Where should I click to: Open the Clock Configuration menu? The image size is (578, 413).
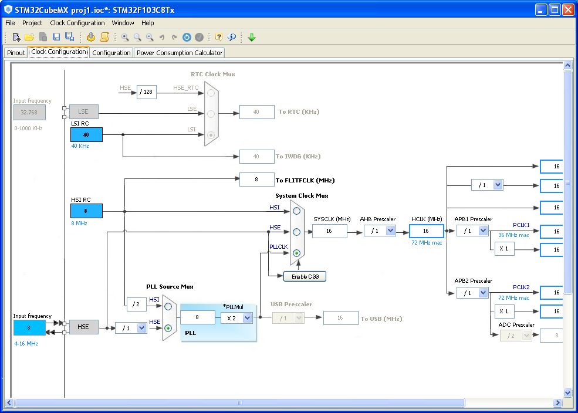click(x=77, y=23)
